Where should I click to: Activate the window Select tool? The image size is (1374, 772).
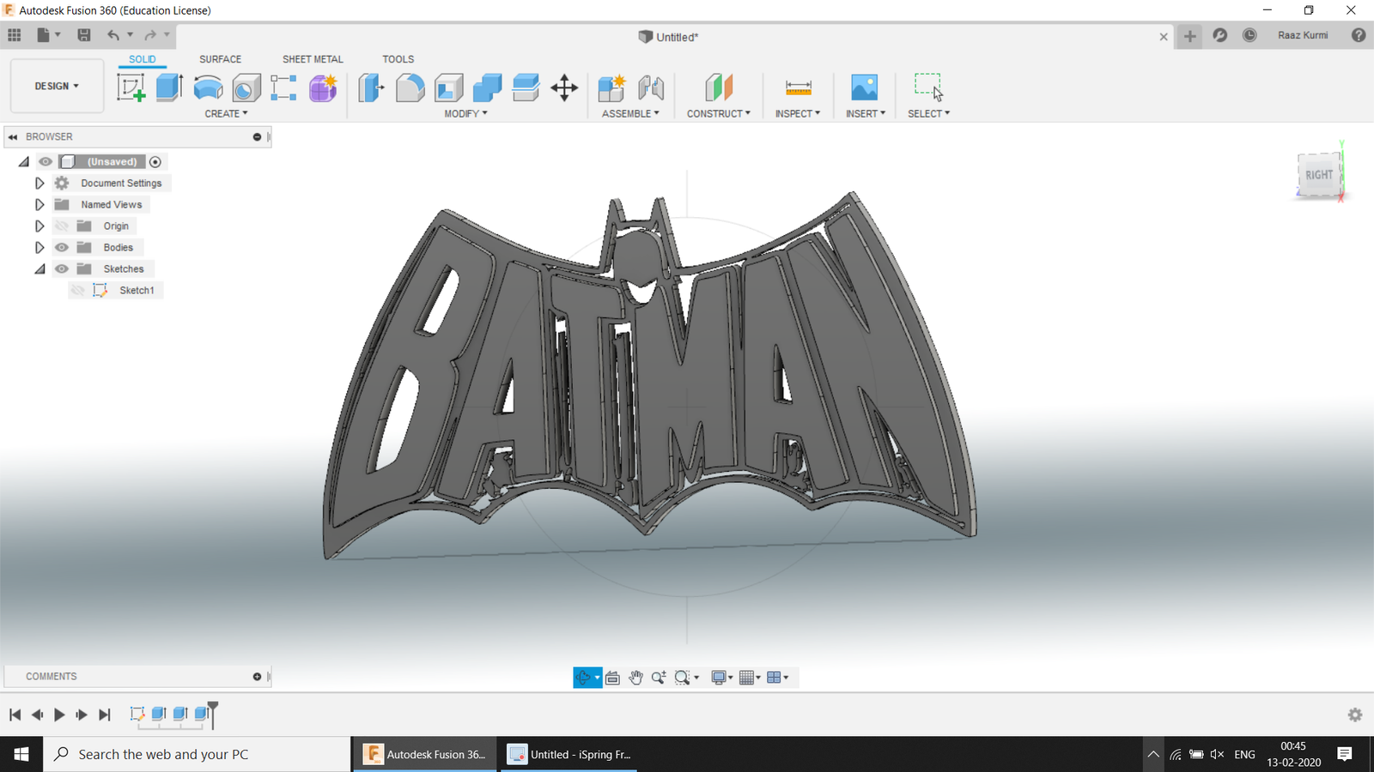pos(929,87)
